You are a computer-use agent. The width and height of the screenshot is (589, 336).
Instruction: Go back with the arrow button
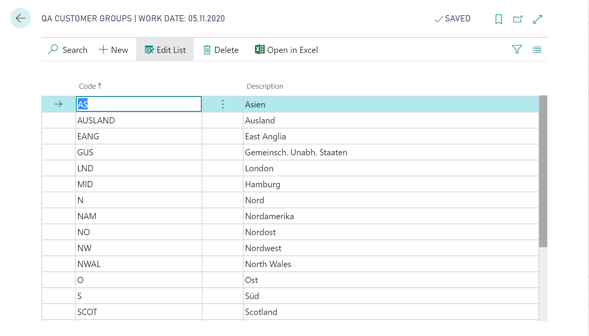pyautogui.click(x=20, y=18)
